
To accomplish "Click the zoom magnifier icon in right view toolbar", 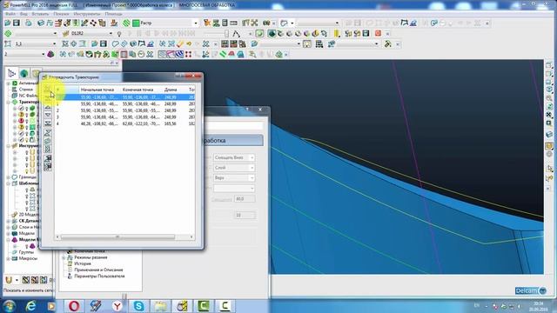I will click(x=549, y=98).
